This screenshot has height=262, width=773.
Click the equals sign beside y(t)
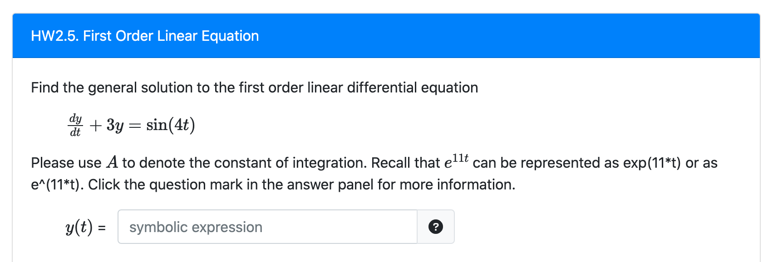102,228
